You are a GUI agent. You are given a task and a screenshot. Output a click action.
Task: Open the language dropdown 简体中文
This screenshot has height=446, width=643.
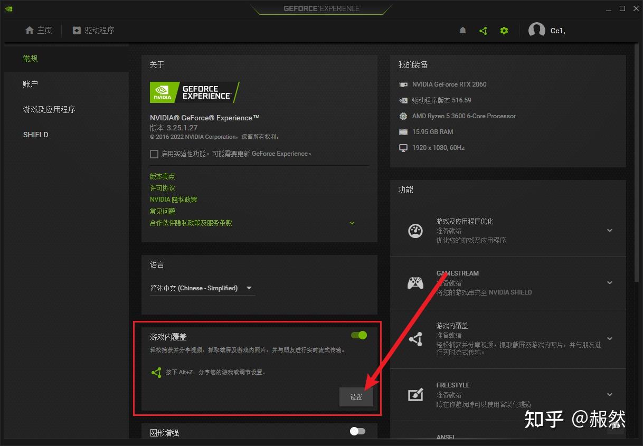click(x=202, y=288)
